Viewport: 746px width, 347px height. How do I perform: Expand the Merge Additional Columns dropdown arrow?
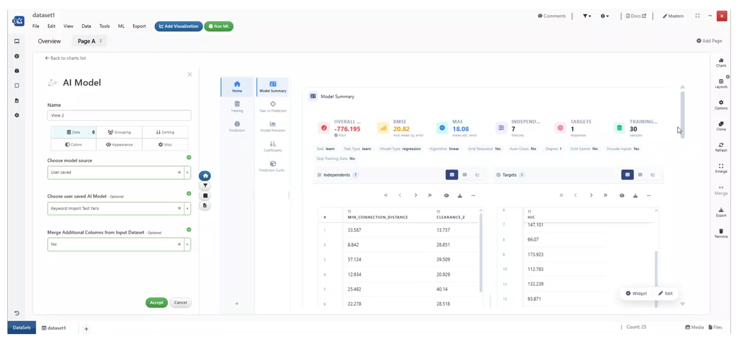click(187, 245)
